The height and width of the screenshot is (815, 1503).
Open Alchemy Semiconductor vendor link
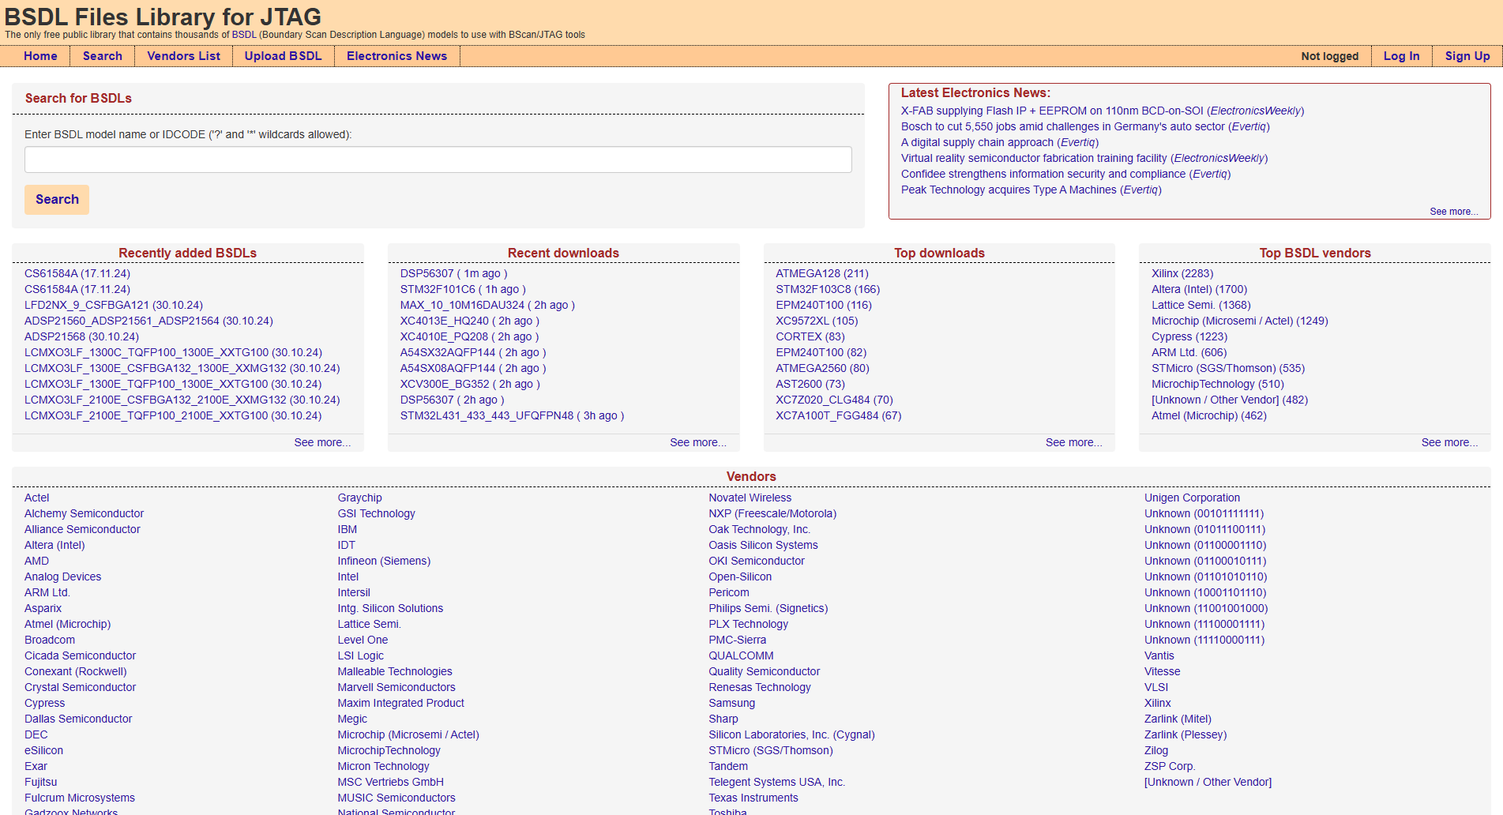(x=84, y=513)
